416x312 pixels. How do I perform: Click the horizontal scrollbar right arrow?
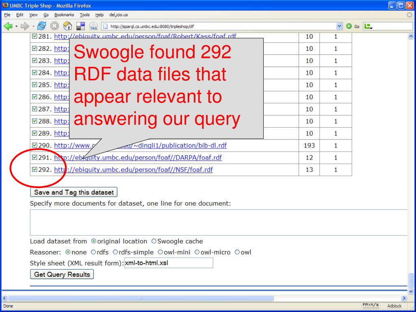[x=404, y=298]
